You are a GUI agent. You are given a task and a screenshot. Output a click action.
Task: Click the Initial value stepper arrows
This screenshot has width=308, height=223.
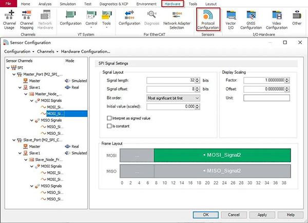(x=198, y=107)
